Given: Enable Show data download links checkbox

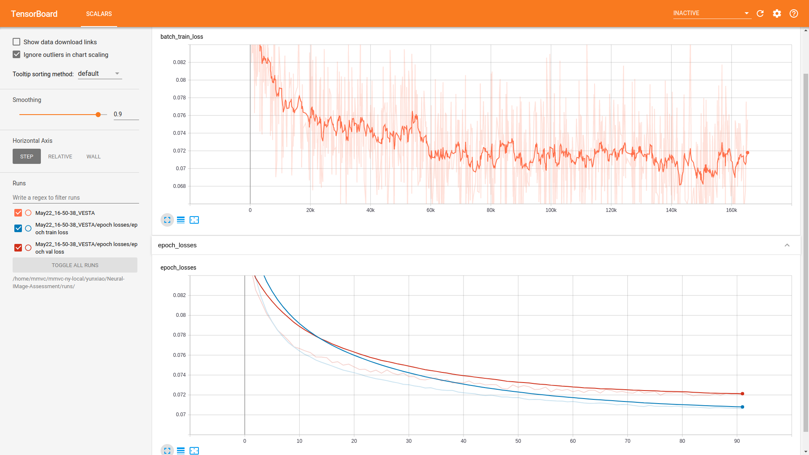Looking at the screenshot, I should coord(16,42).
